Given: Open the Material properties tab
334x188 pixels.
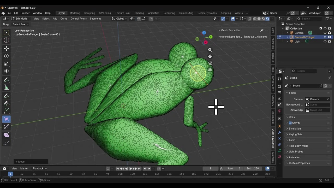Looking at the screenshot, I should pos(279,157).
